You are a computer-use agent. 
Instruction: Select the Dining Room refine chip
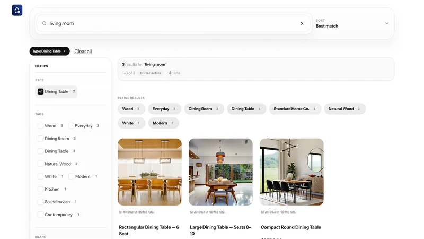(x=204, y=109)
